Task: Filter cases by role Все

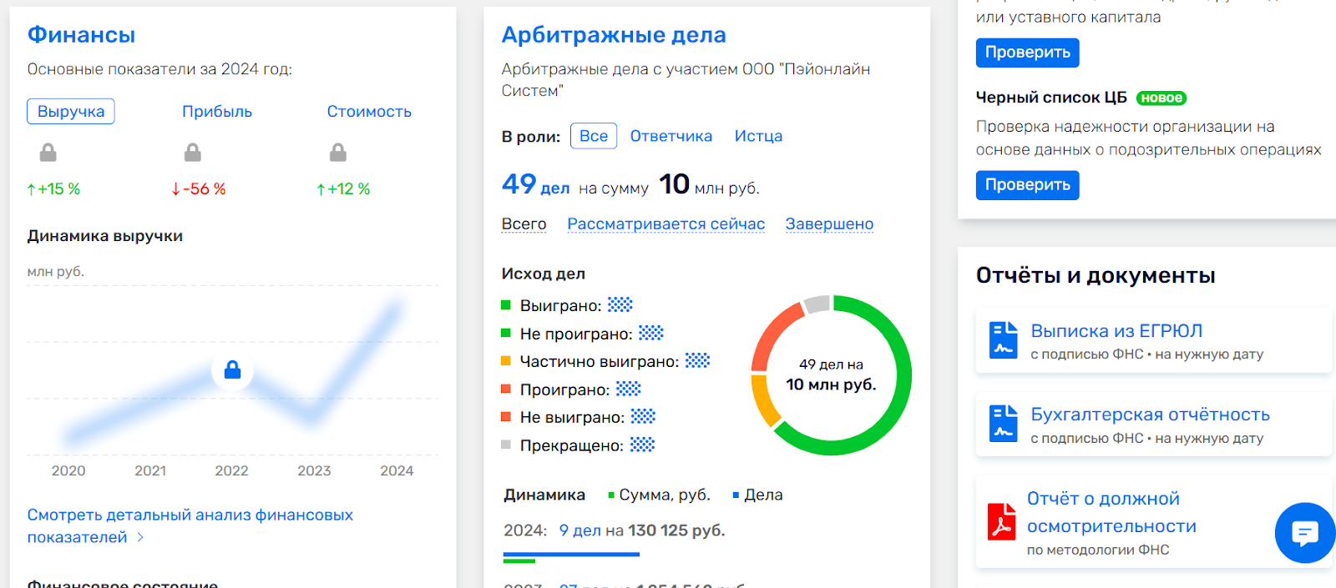Action: (594, 136)
